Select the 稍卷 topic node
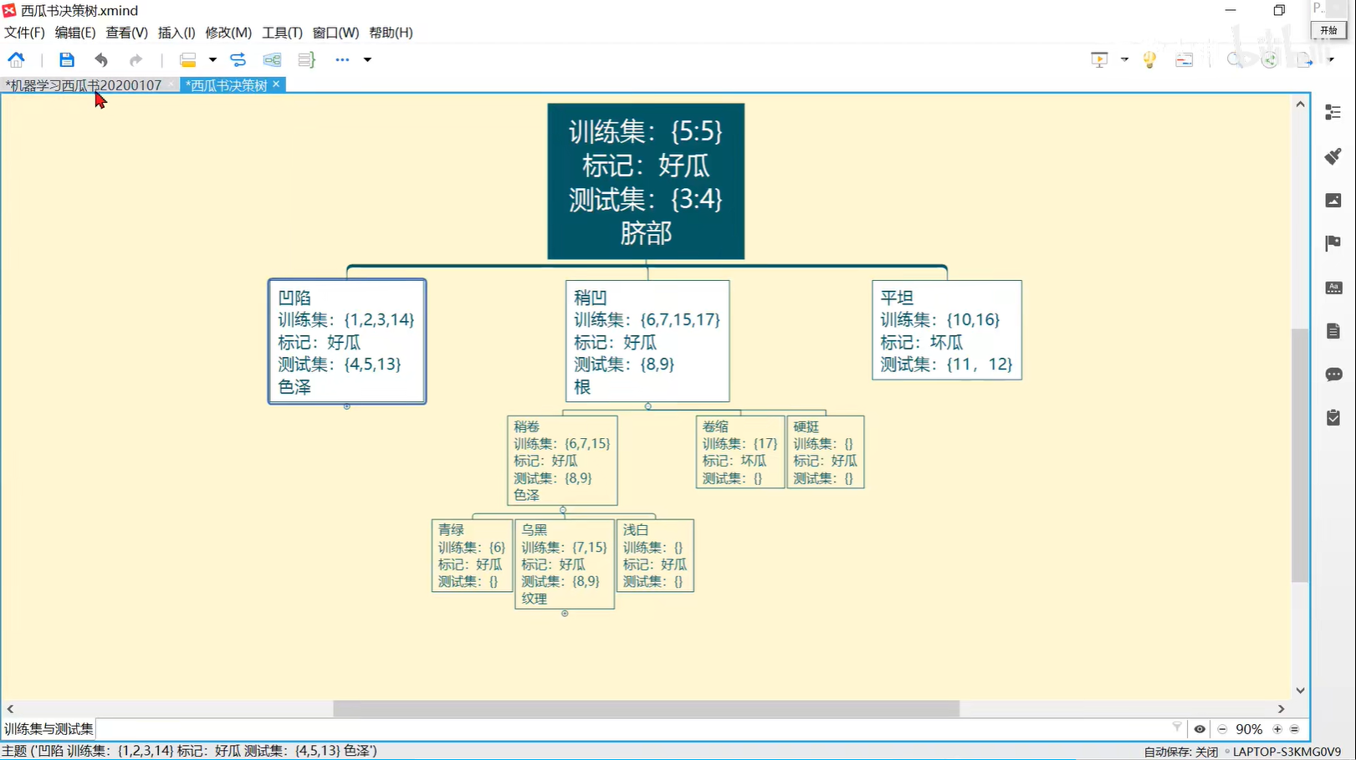Screen dimensions: 1356x760 (562, 461)
